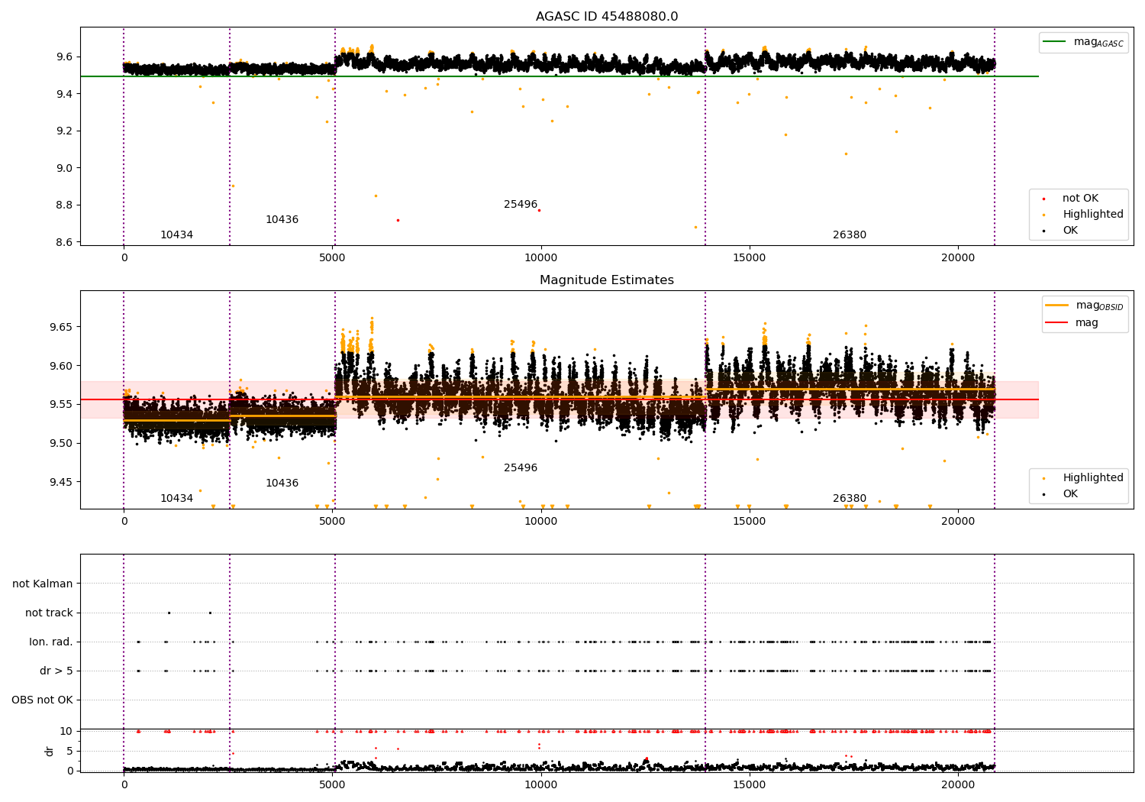The image size is (1145, 802).
Task: Click the 10000 x-tick under the AGASC ID plot
Action: [541, 258]
